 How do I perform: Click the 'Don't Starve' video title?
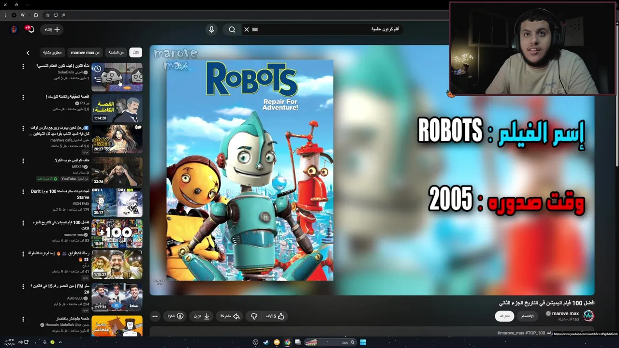[61, 194]
